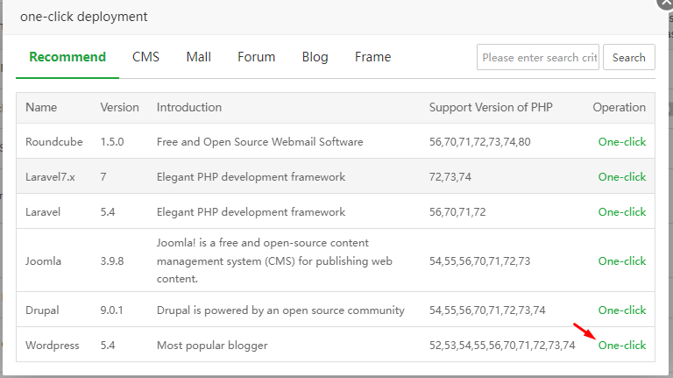Click the Search button
673x378 pixels.
(x=629, y=57)
